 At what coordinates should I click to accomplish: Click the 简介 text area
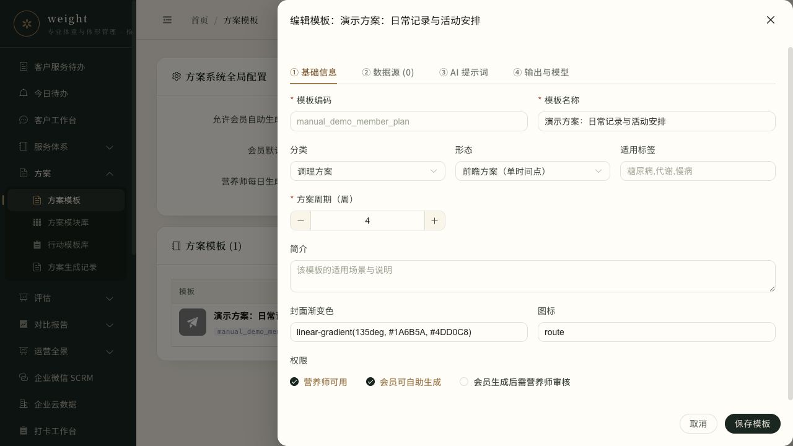pos(533,276)
